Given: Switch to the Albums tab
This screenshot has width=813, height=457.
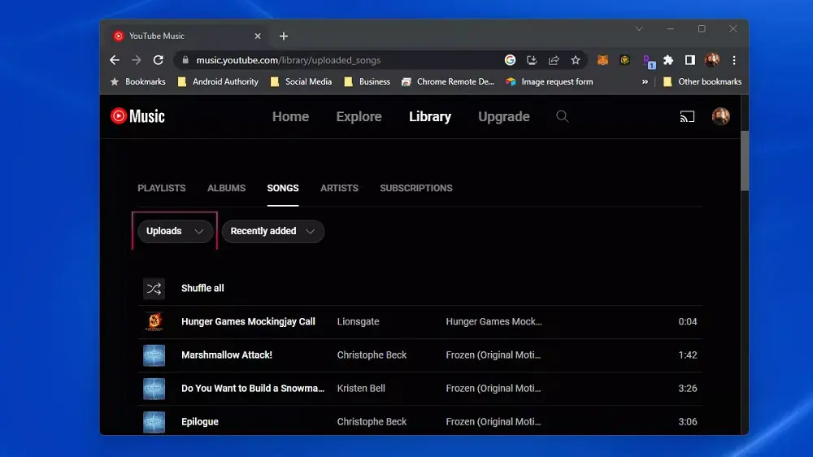Looking at the screenshot, I should point(226,188).
